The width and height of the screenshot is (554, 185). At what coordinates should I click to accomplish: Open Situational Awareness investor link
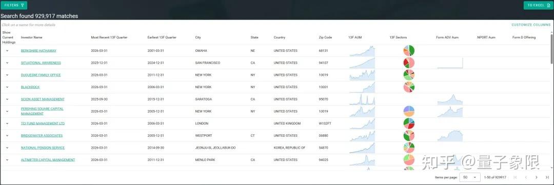41,63
